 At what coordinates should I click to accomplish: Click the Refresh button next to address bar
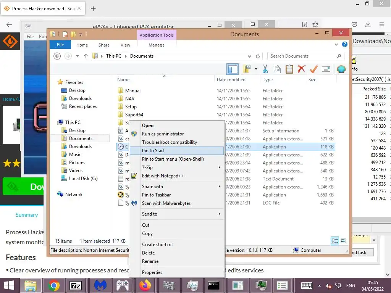click(258, 56)
